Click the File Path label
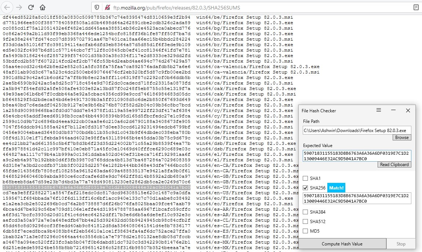 point(311,121)
